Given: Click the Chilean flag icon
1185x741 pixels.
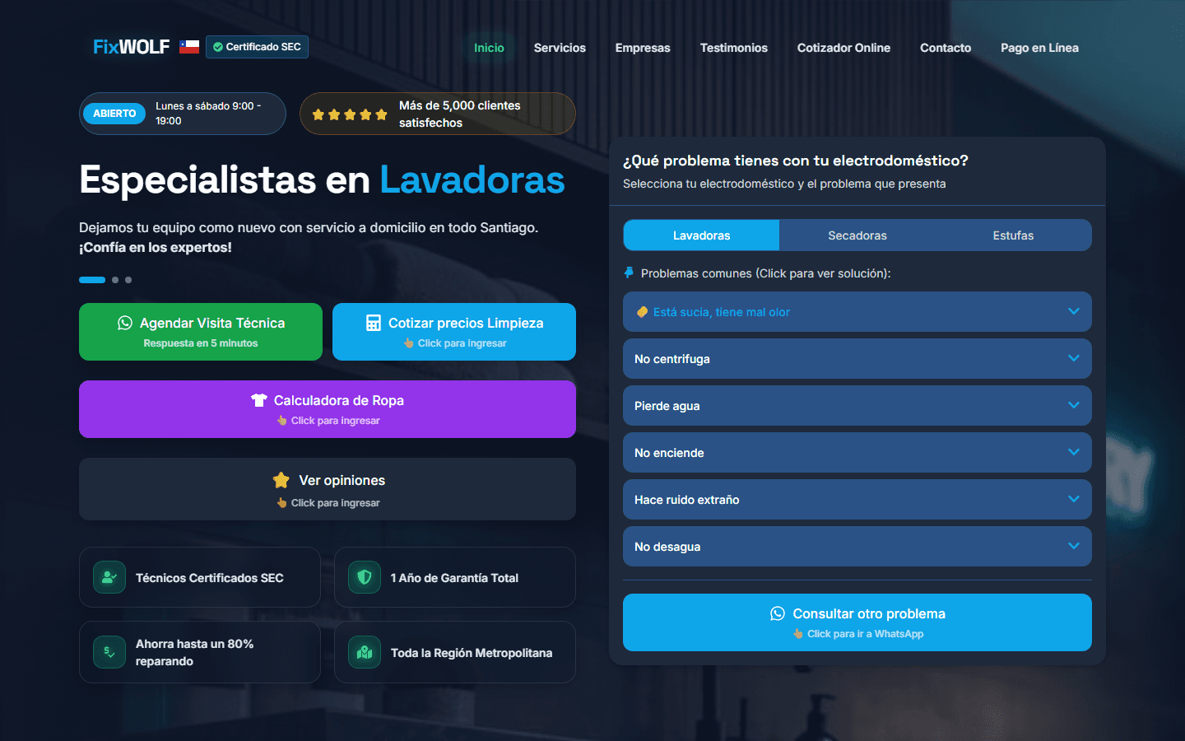Looking at the screenshot, I should pyautogui.click(x=189, y=47).
